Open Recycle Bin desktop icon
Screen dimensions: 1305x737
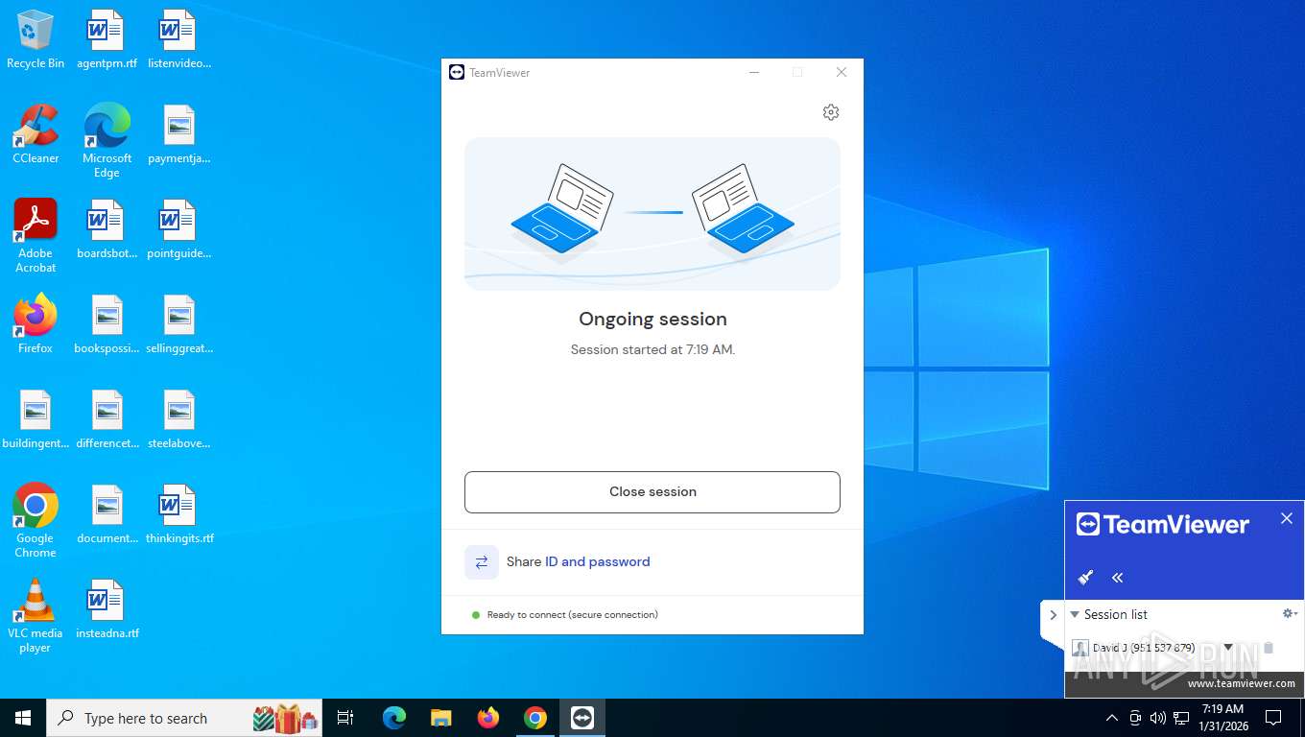click(36, 40)
